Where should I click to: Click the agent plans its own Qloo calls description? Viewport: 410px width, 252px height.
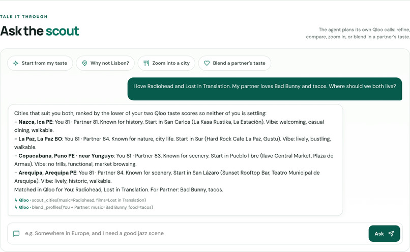click(358, 33)
